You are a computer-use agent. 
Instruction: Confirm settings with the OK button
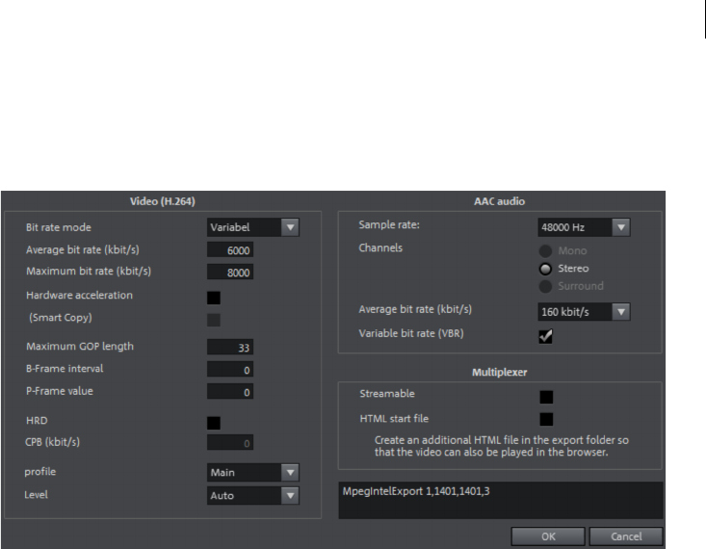[x=548, y=536]
